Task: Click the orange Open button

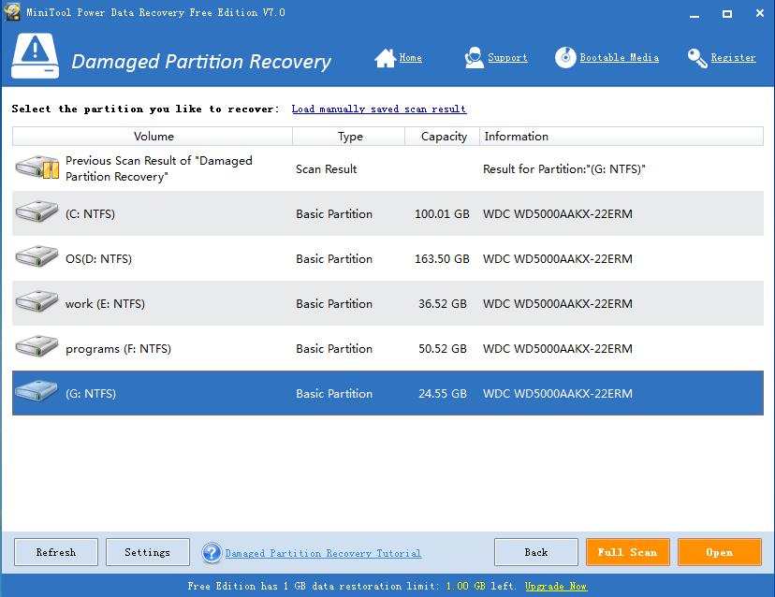Action: (x=719, y=552)
